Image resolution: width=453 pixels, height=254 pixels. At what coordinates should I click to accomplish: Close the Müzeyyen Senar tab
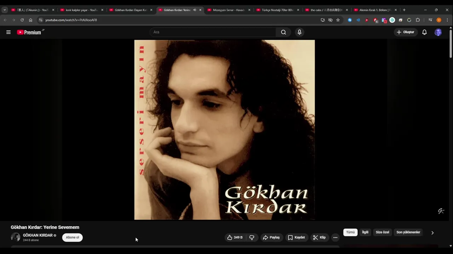point(249,10)
